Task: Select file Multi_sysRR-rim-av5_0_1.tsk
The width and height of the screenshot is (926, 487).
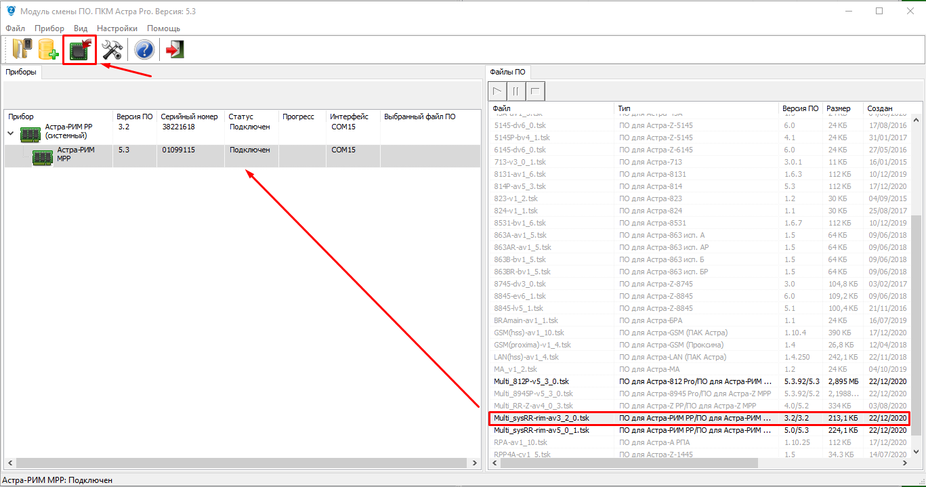Action: point(541,430)
